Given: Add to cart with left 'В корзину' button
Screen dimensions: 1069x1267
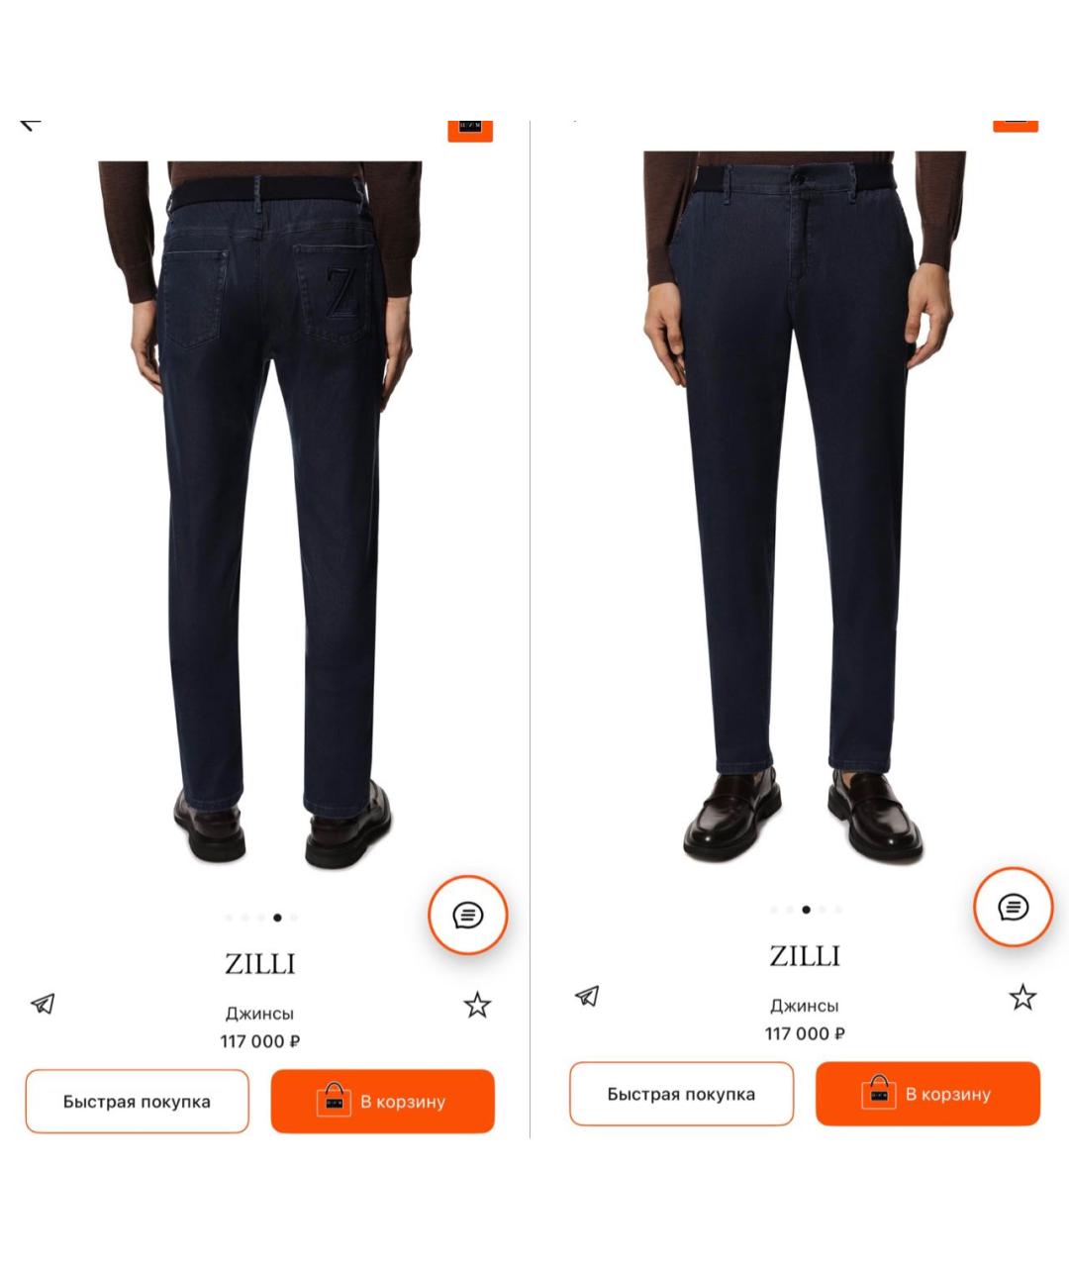Looking at the screenshot, I should 382,1101.
